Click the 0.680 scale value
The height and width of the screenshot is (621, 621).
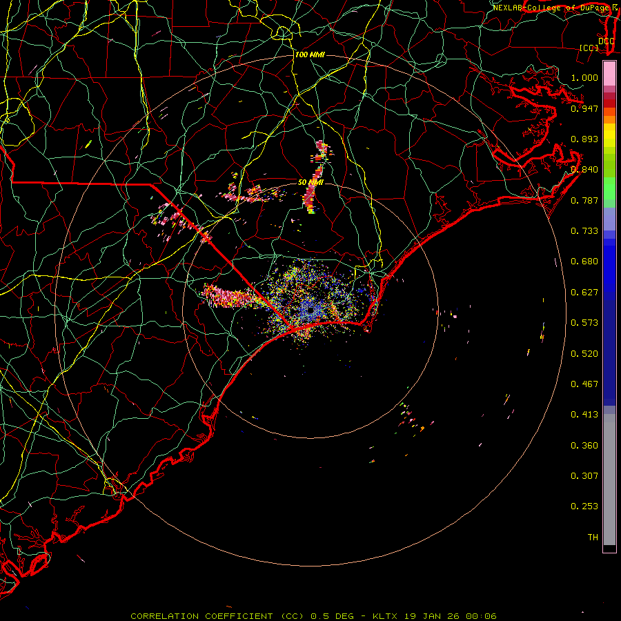(584, 261)
